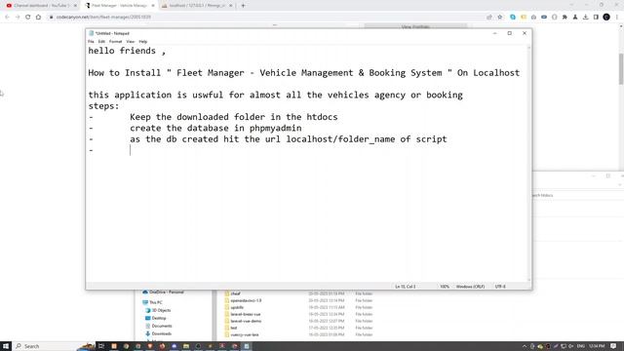Click the 'as the db created' line

coord(289,139)
